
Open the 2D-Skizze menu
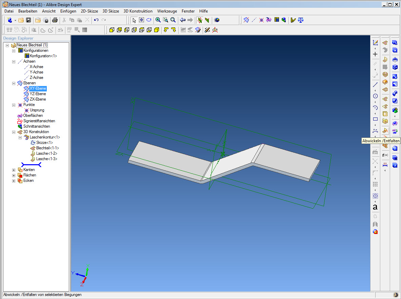click(x=89, y=11)
